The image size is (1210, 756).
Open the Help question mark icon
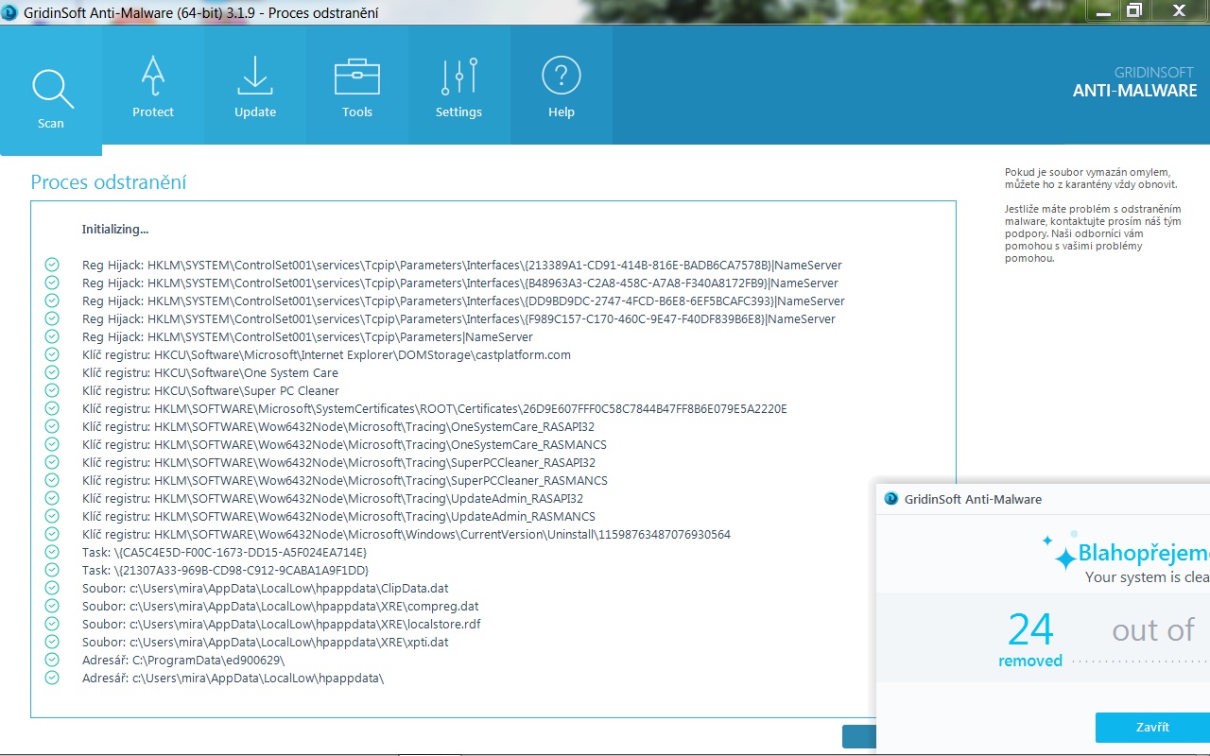[x=562, y=77]
